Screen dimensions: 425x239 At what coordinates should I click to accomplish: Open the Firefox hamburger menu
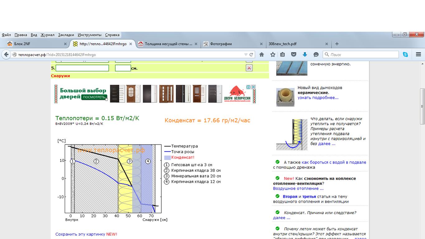pos(418,55)
